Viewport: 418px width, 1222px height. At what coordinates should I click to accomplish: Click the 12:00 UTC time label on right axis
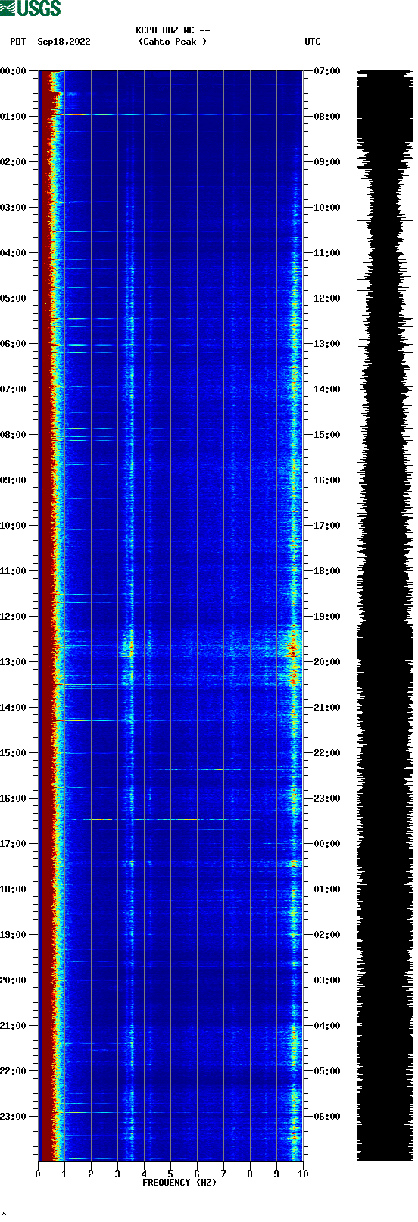(x=327, y=298)
